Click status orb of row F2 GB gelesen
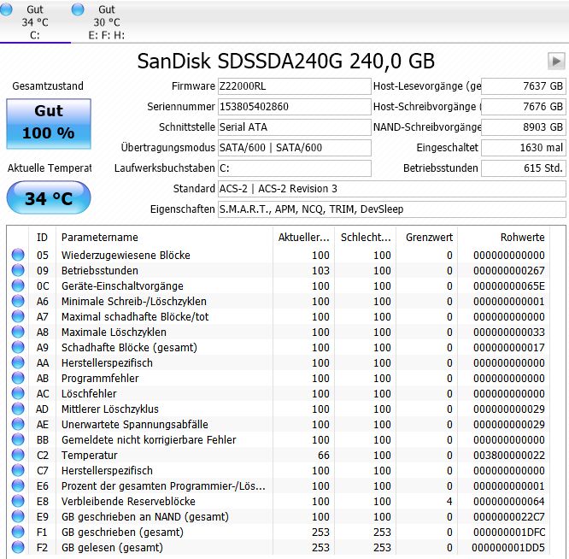Screen dimensions: 569x559 (18, 547)
